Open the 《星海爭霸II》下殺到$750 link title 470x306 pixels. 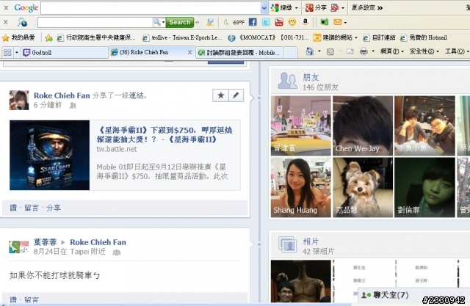pyautogui.click(x=164, y=135)
